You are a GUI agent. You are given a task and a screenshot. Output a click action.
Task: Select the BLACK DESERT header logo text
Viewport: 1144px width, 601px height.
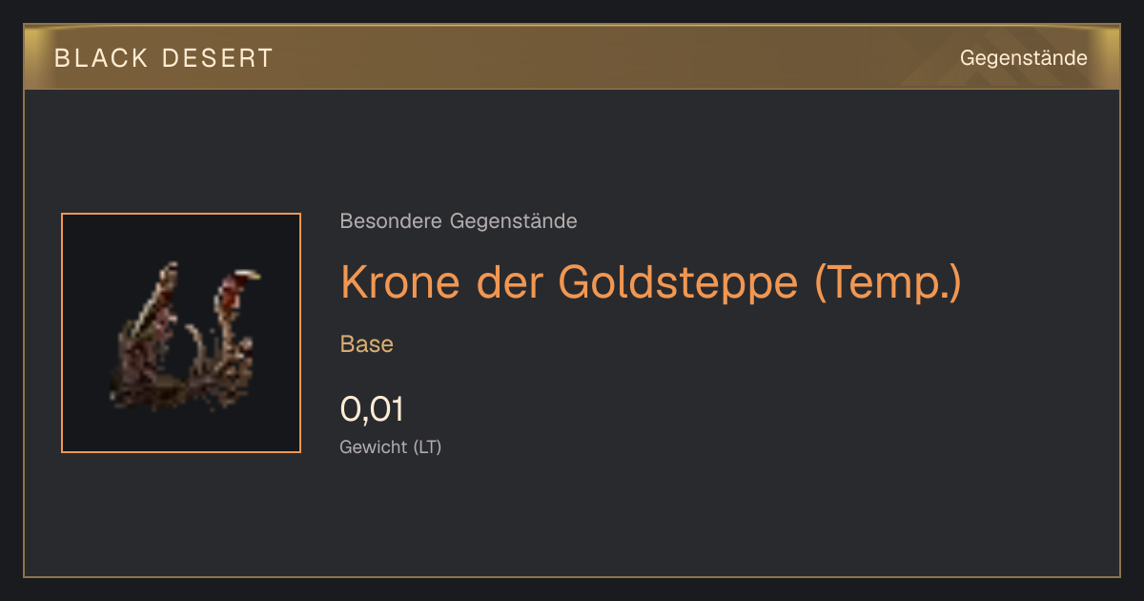tap(164, 58)
